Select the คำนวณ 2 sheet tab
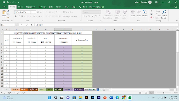The width and height of the screenshot is (179, 101). click(79, 89)
